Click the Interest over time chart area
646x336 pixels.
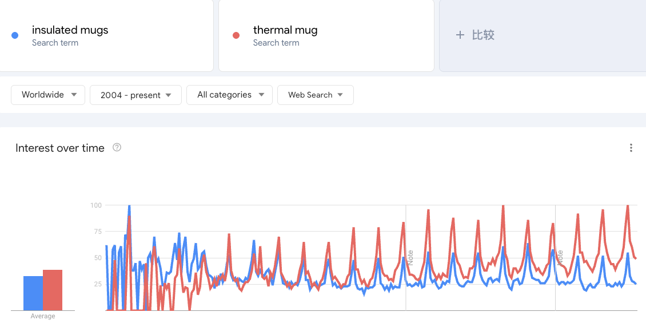tap(372, 257)
